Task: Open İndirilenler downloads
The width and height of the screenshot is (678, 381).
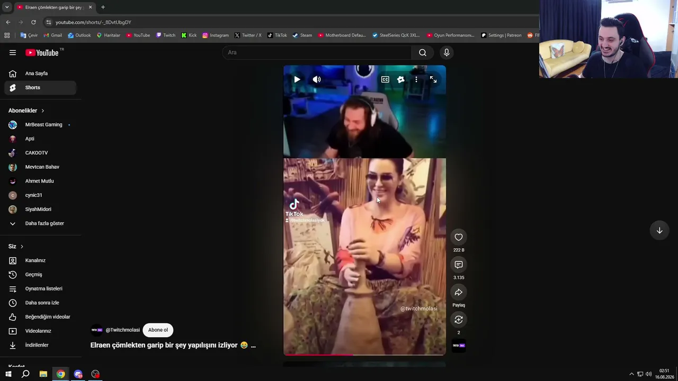Action: pos(40,345)
